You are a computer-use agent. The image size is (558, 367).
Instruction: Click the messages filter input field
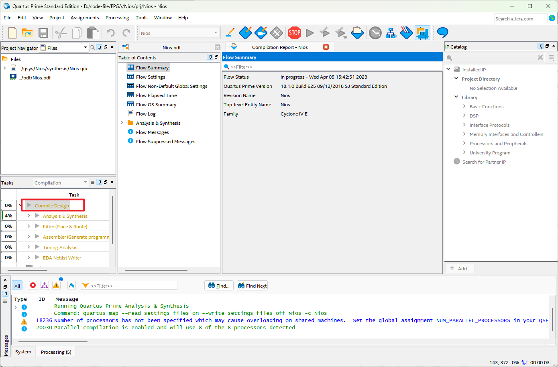pos(129,286)
